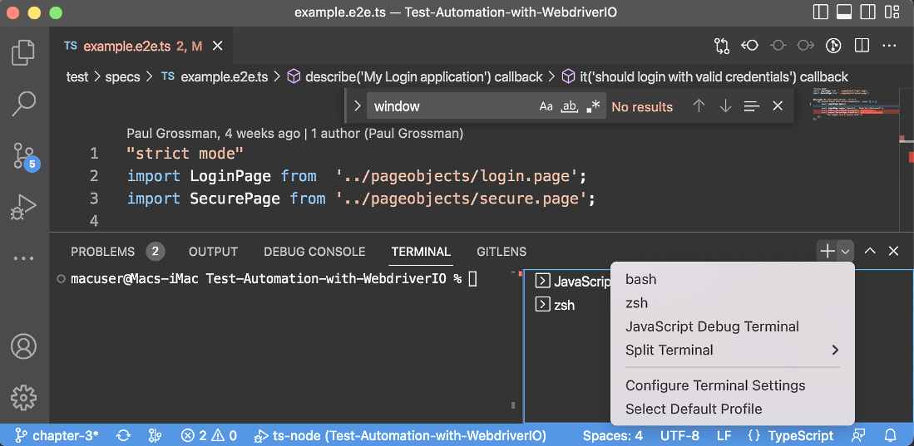Toggle Match Whole Word in find widget
Screen dimensions: 914x446
(568, 106)
